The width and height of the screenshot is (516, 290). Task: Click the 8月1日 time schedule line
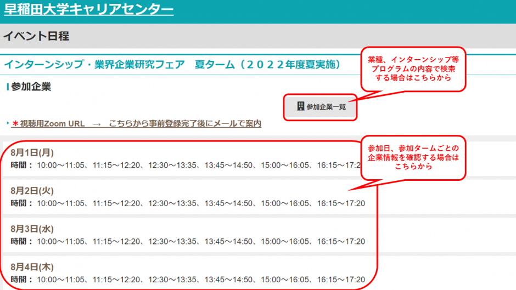click(x=186, y=165)
